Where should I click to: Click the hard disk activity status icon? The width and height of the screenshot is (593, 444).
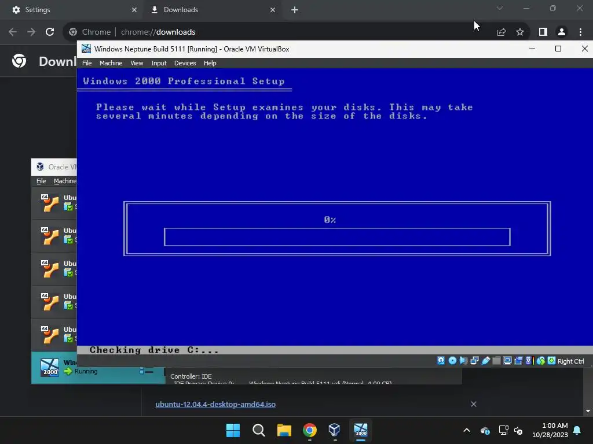tap(441, 361)
